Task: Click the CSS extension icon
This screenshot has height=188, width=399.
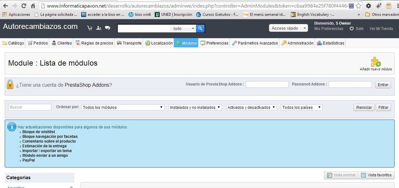Action: [388, 6]
